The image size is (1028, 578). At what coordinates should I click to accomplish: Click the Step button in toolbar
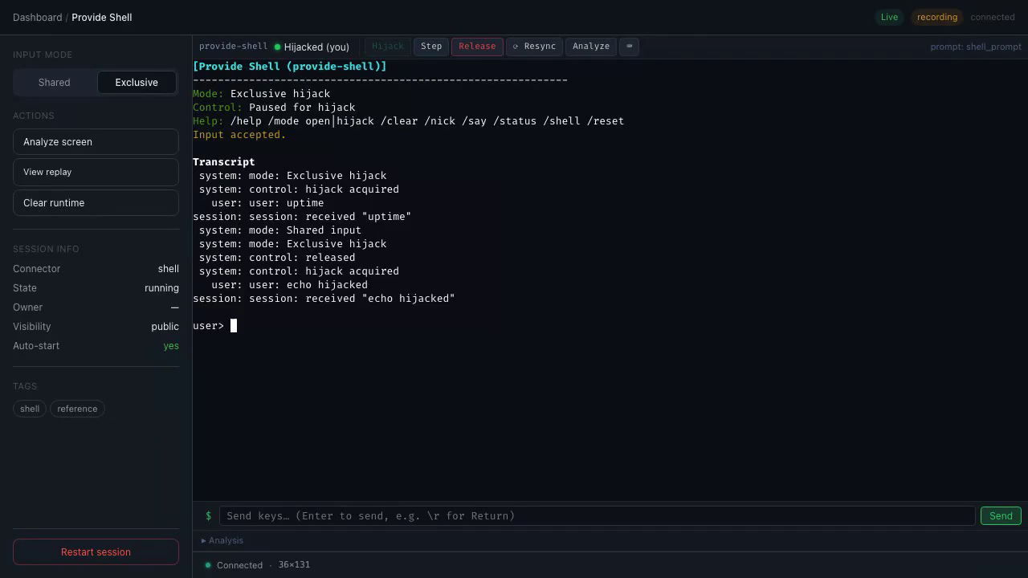tap(431, 47)
